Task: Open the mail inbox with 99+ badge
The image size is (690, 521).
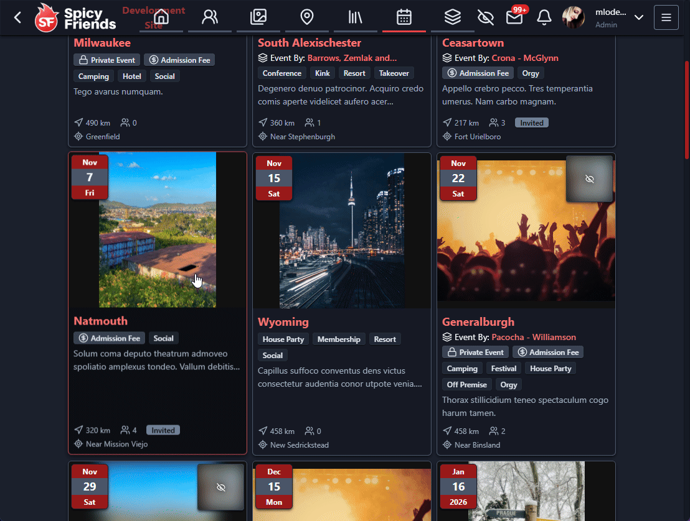Action: (514, 17)
